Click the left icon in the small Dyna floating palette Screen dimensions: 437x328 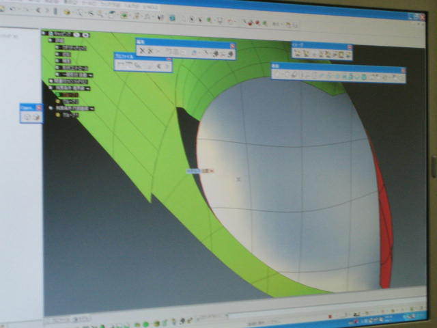pyautogui.click(x=27, y=117)
